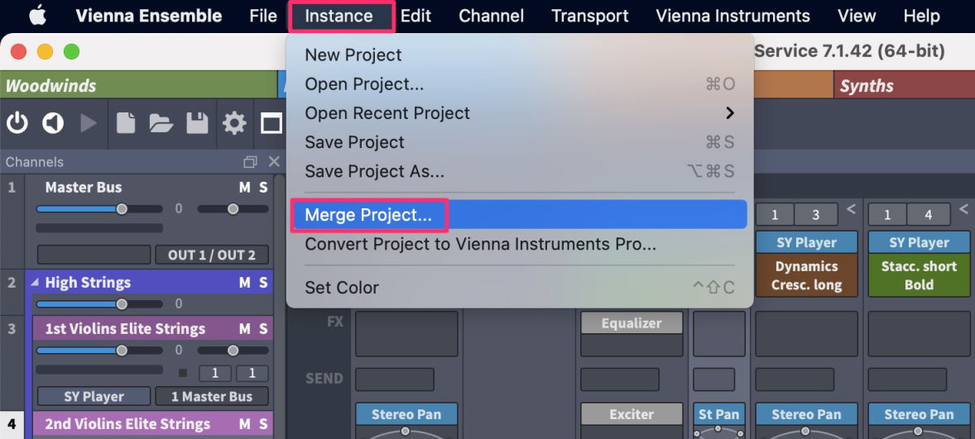975x439 pixels.
Task: Click the Equalizer FX slot button
Action: (x=632, y=323)
